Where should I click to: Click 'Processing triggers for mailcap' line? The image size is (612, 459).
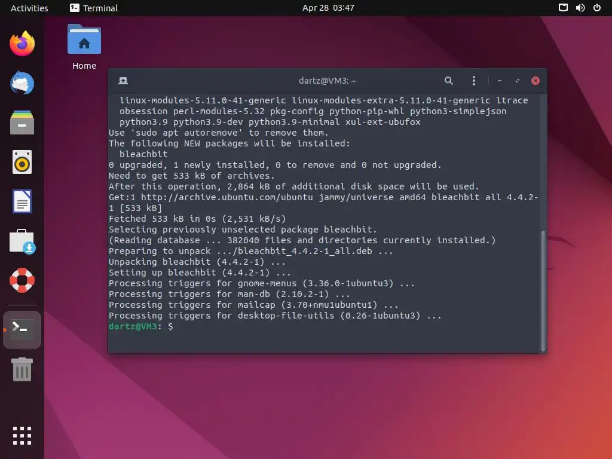253,305
